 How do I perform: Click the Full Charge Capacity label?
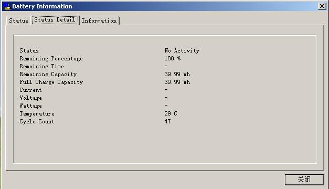click(51, 82)
